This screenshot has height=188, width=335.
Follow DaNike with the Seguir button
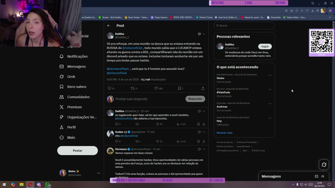point(265,46)
